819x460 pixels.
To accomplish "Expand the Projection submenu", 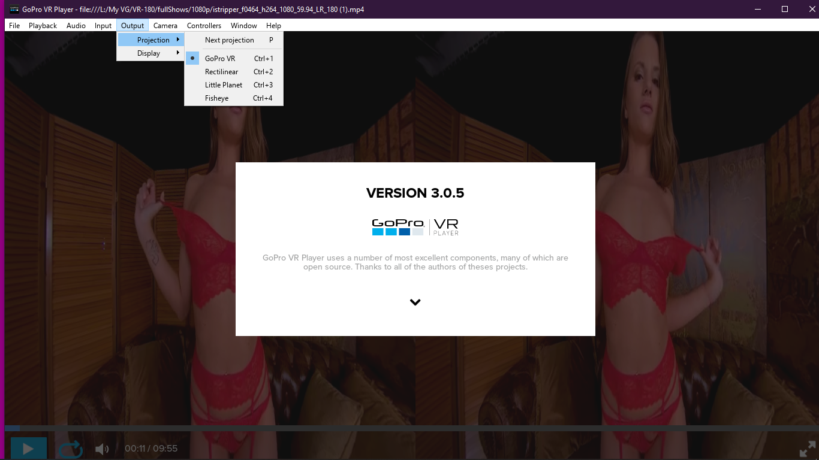I will click(150, 40).
